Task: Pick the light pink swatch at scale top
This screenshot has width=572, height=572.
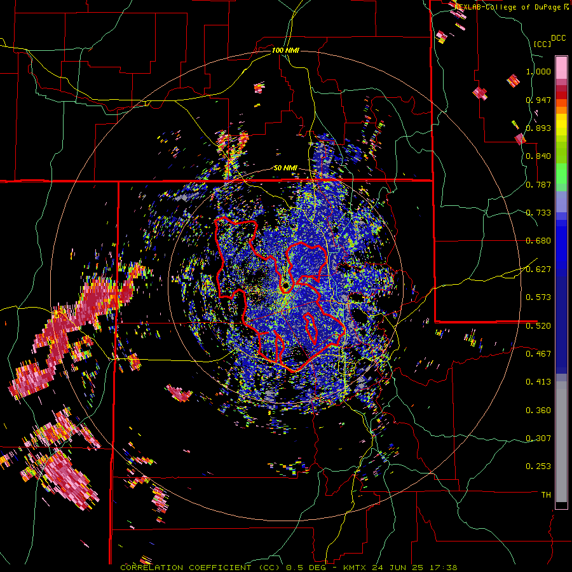Action: [561, 67]
